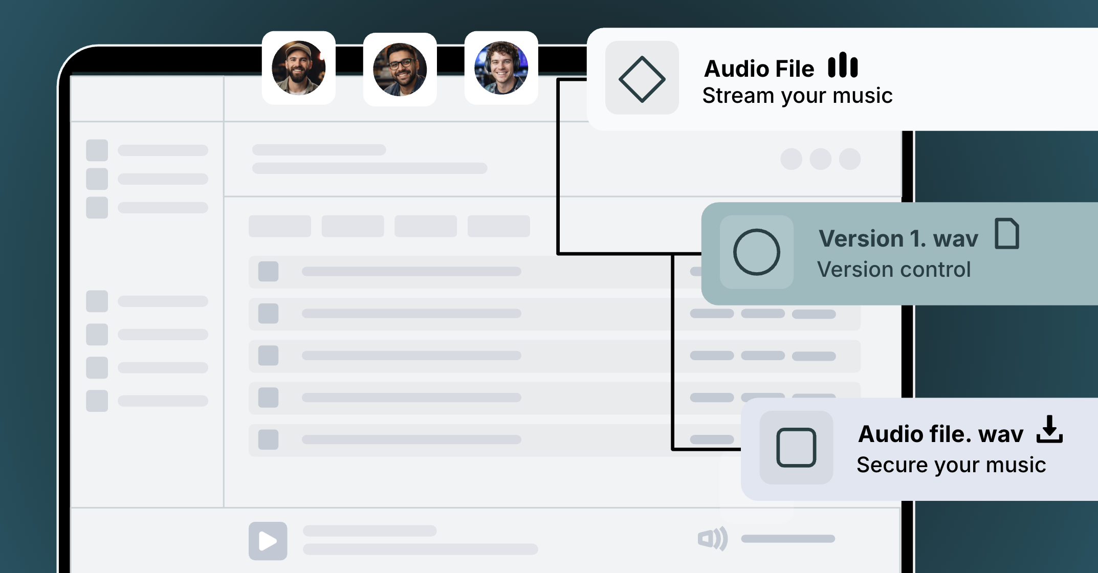
Task: Click the 'Secure your music' label
Action: pyautogui.click(x=951, y=465)
